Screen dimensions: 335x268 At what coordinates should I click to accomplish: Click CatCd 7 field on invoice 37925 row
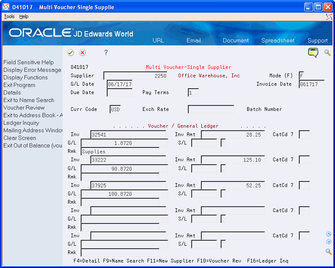304,185
